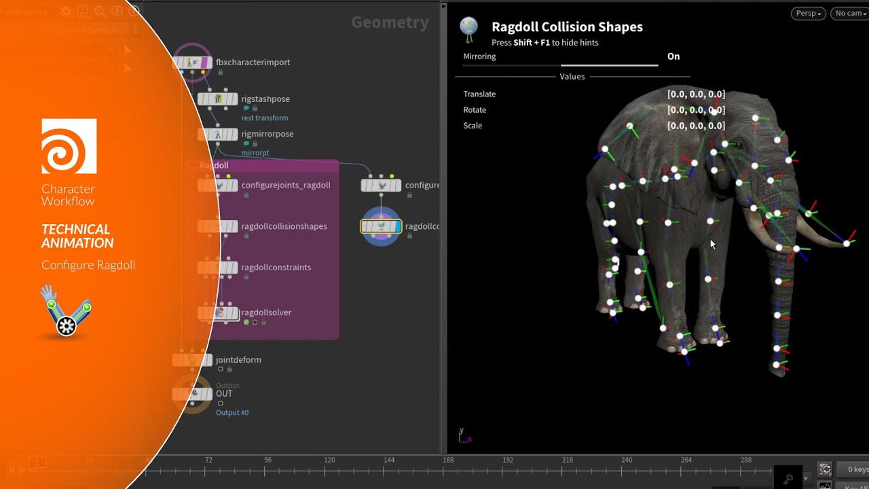Screen dimensions: 869x489
Task: Open the dropdown arrow beside the key icon
Action: [x=807, y=479]
